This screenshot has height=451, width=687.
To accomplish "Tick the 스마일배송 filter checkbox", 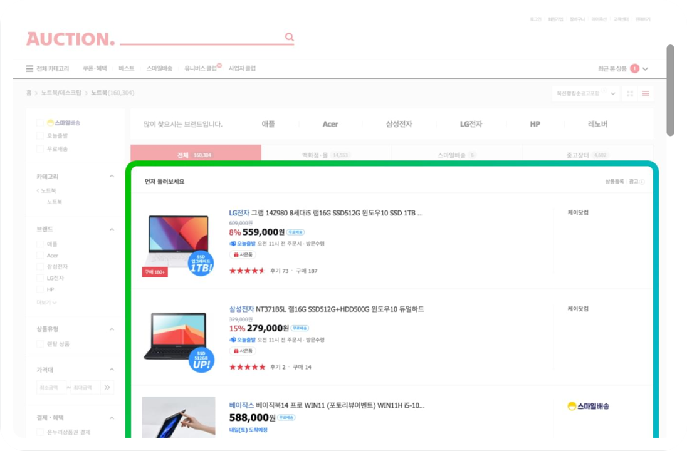I will (40, 123).
